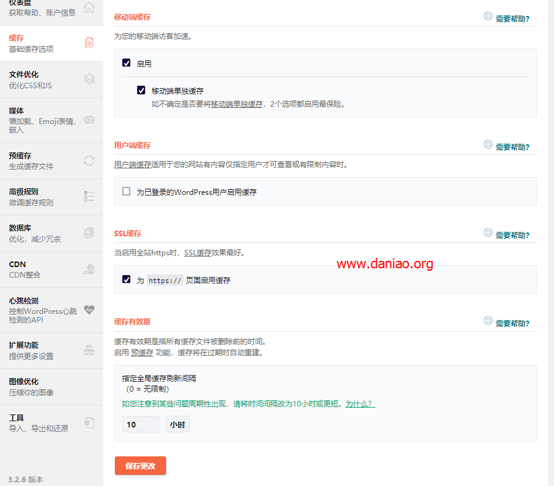Viewport: 554px width, 486px height.
Task: Open the SSL缓存 underlined description link
Action: coord(198,253)
